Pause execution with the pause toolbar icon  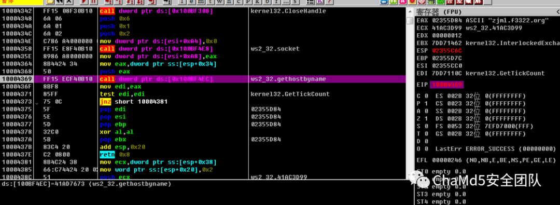click(x=93, y=2)
